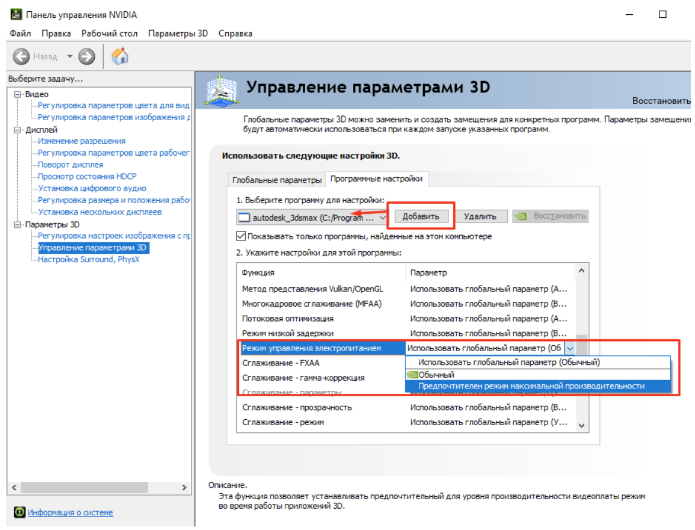Screen dimensions: 695x530
Task: Open Установка нескольких дисплеев task
Action: 100,212
